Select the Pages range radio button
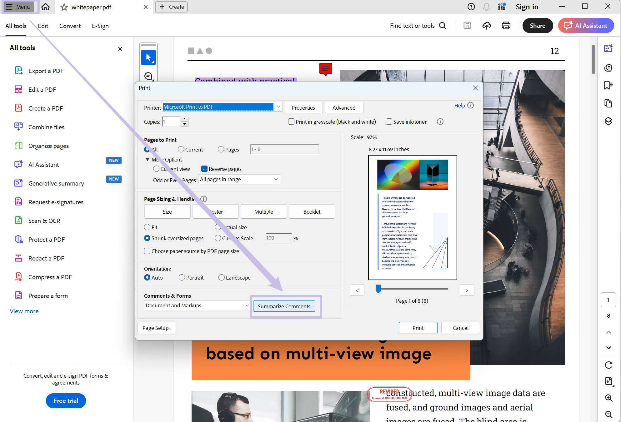621x422 pixels. click(221, 149)
